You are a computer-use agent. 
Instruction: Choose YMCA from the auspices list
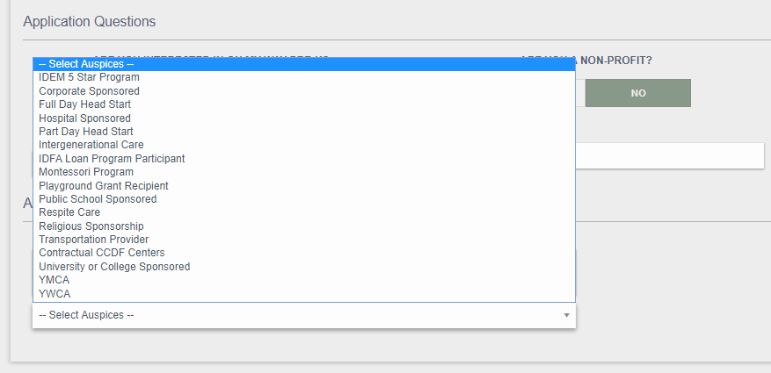point(55,280)
